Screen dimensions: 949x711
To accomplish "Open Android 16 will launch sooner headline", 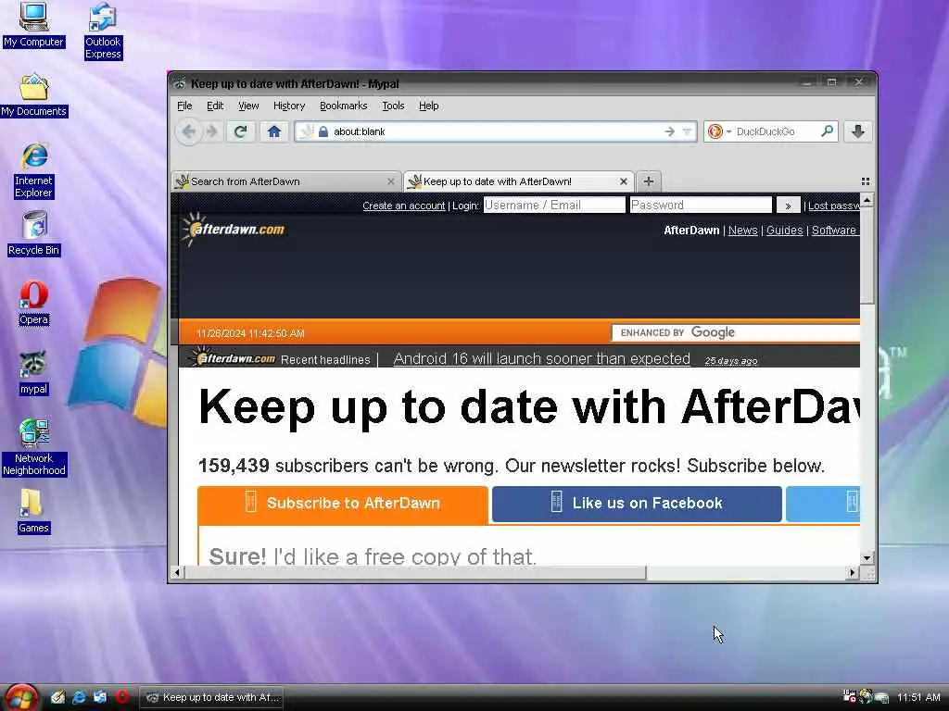I will click(541, 358).
